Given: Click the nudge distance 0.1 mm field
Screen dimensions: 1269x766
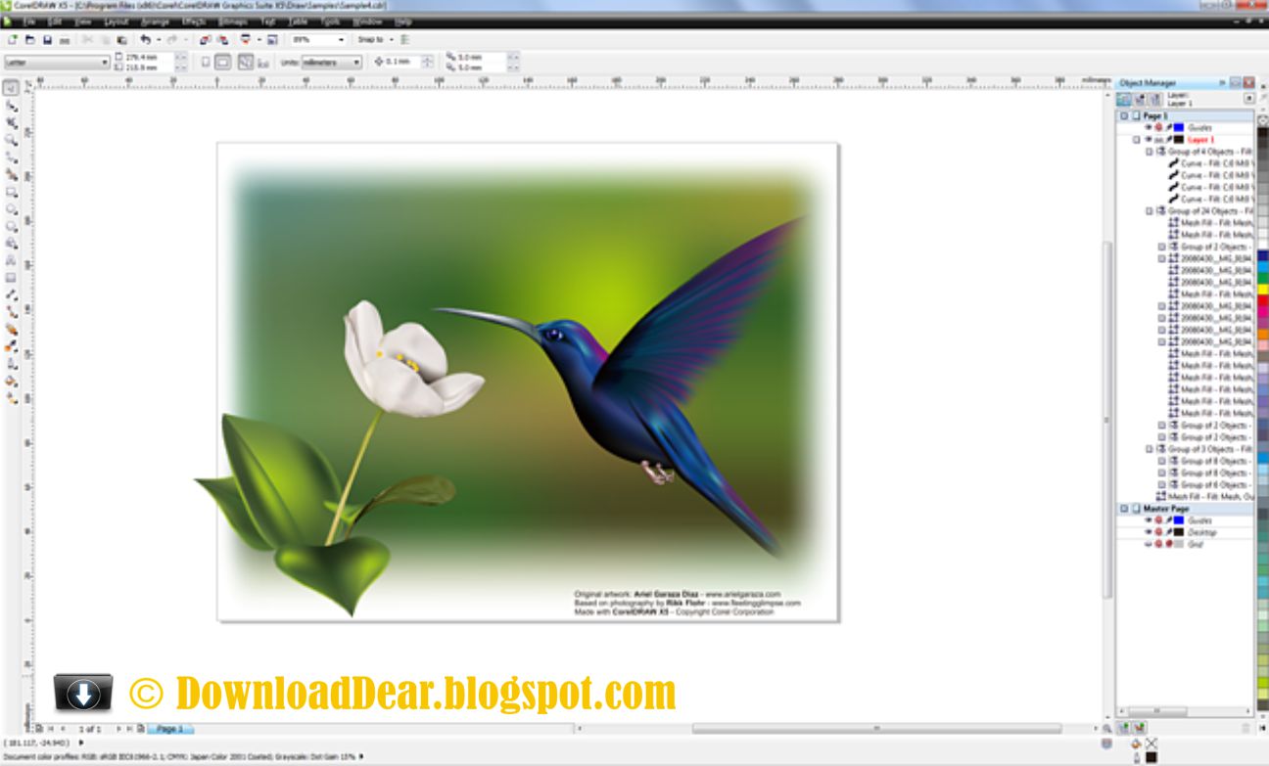Looking at the screenshot, I should (402, 62).
